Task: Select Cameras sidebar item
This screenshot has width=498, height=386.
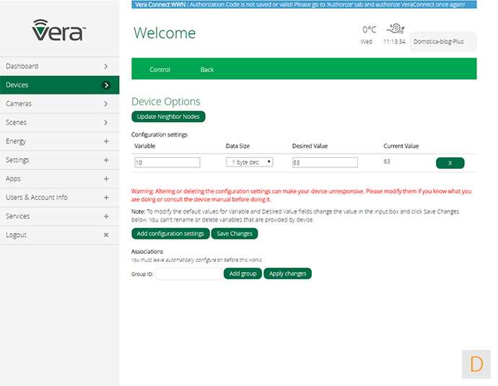Action: pyautogui.click(x=59, y=104)
